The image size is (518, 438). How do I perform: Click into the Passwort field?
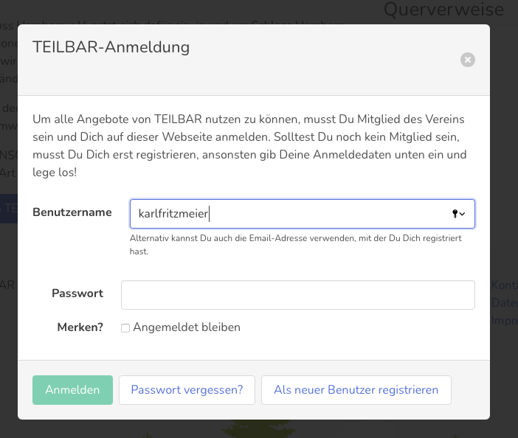click(297, 294)
